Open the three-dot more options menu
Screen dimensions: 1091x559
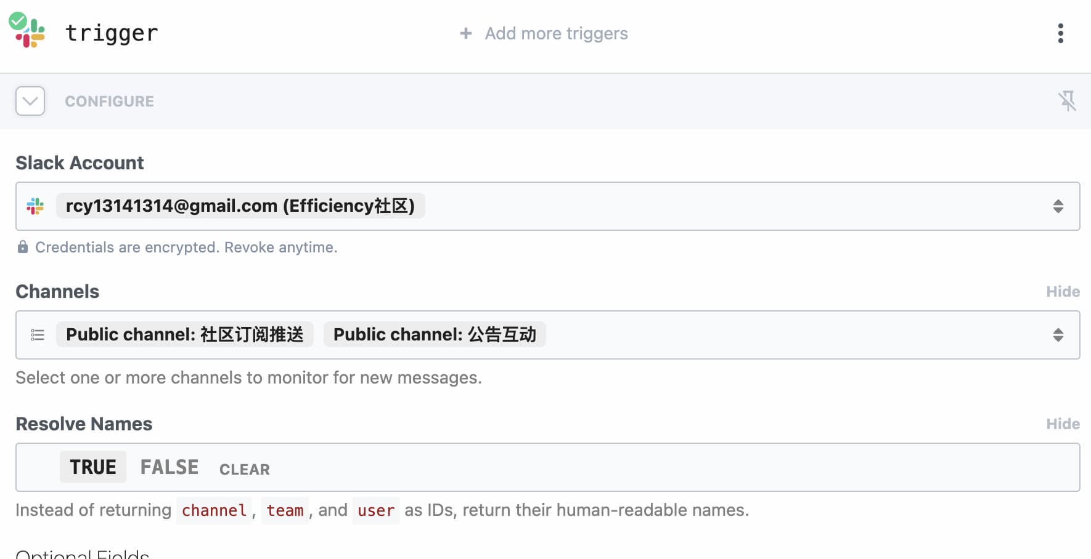pyautogui.click(x=1060, y=33)
